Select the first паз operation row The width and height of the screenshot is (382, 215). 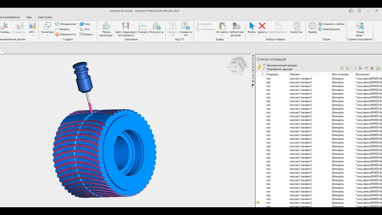tap(319, 79)
